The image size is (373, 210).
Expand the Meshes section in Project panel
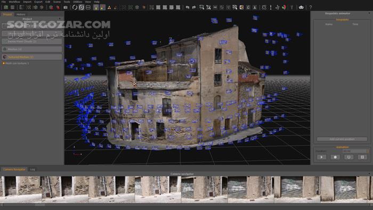pos(32,49)
